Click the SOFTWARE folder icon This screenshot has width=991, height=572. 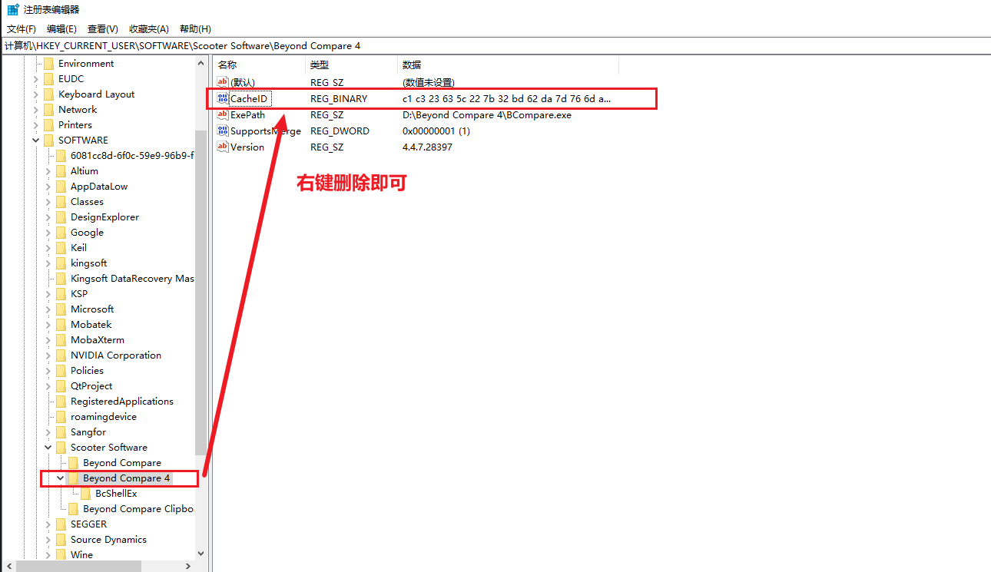point(49,141)
